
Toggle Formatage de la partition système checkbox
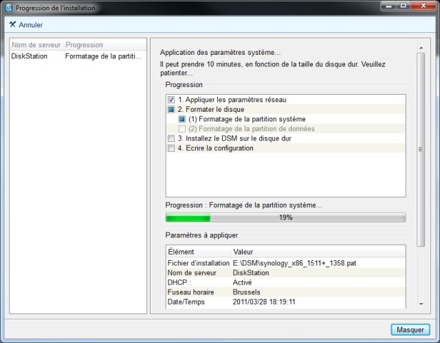(x=181, y=119)
